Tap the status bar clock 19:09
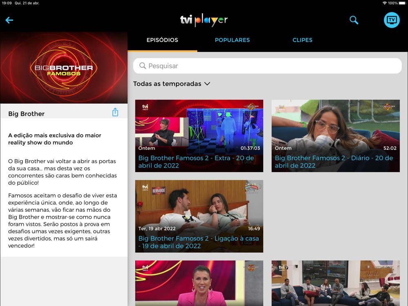This screenshot has width=408, height=306. point(7,3)
